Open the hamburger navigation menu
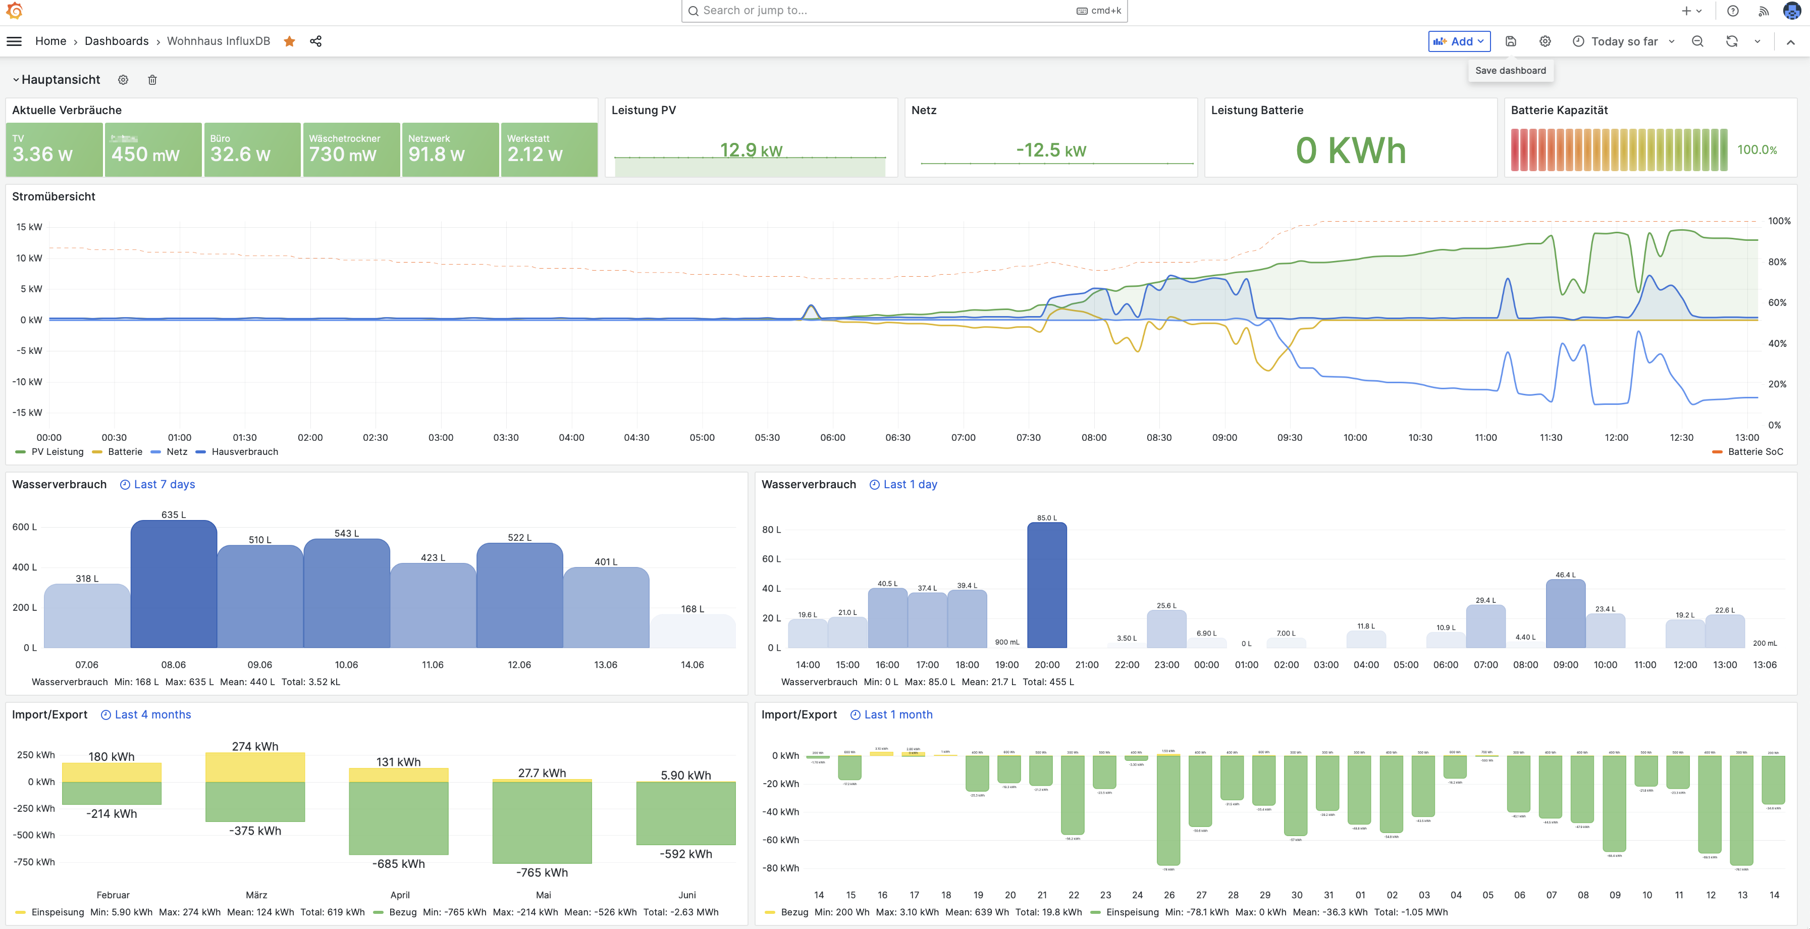Viewport: 1810px width, 929px height. (x=14, y=41)
